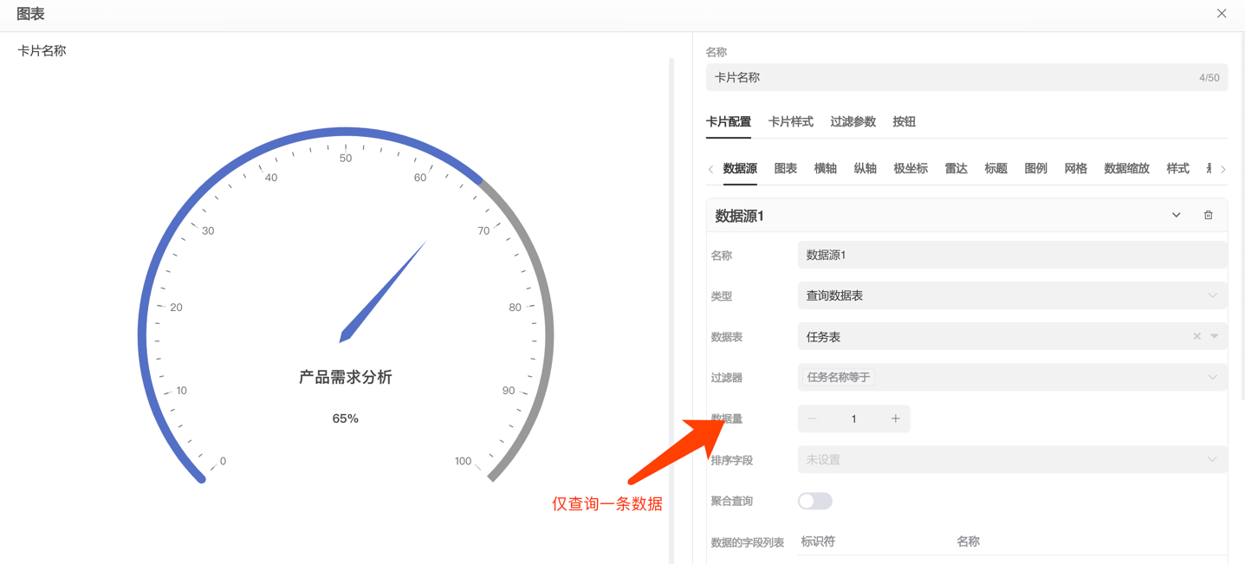This screenshot has width=1245, height=564.
Task: Clear the 任务表 selection with the × icon
Action: click(x=1196, y=336)
